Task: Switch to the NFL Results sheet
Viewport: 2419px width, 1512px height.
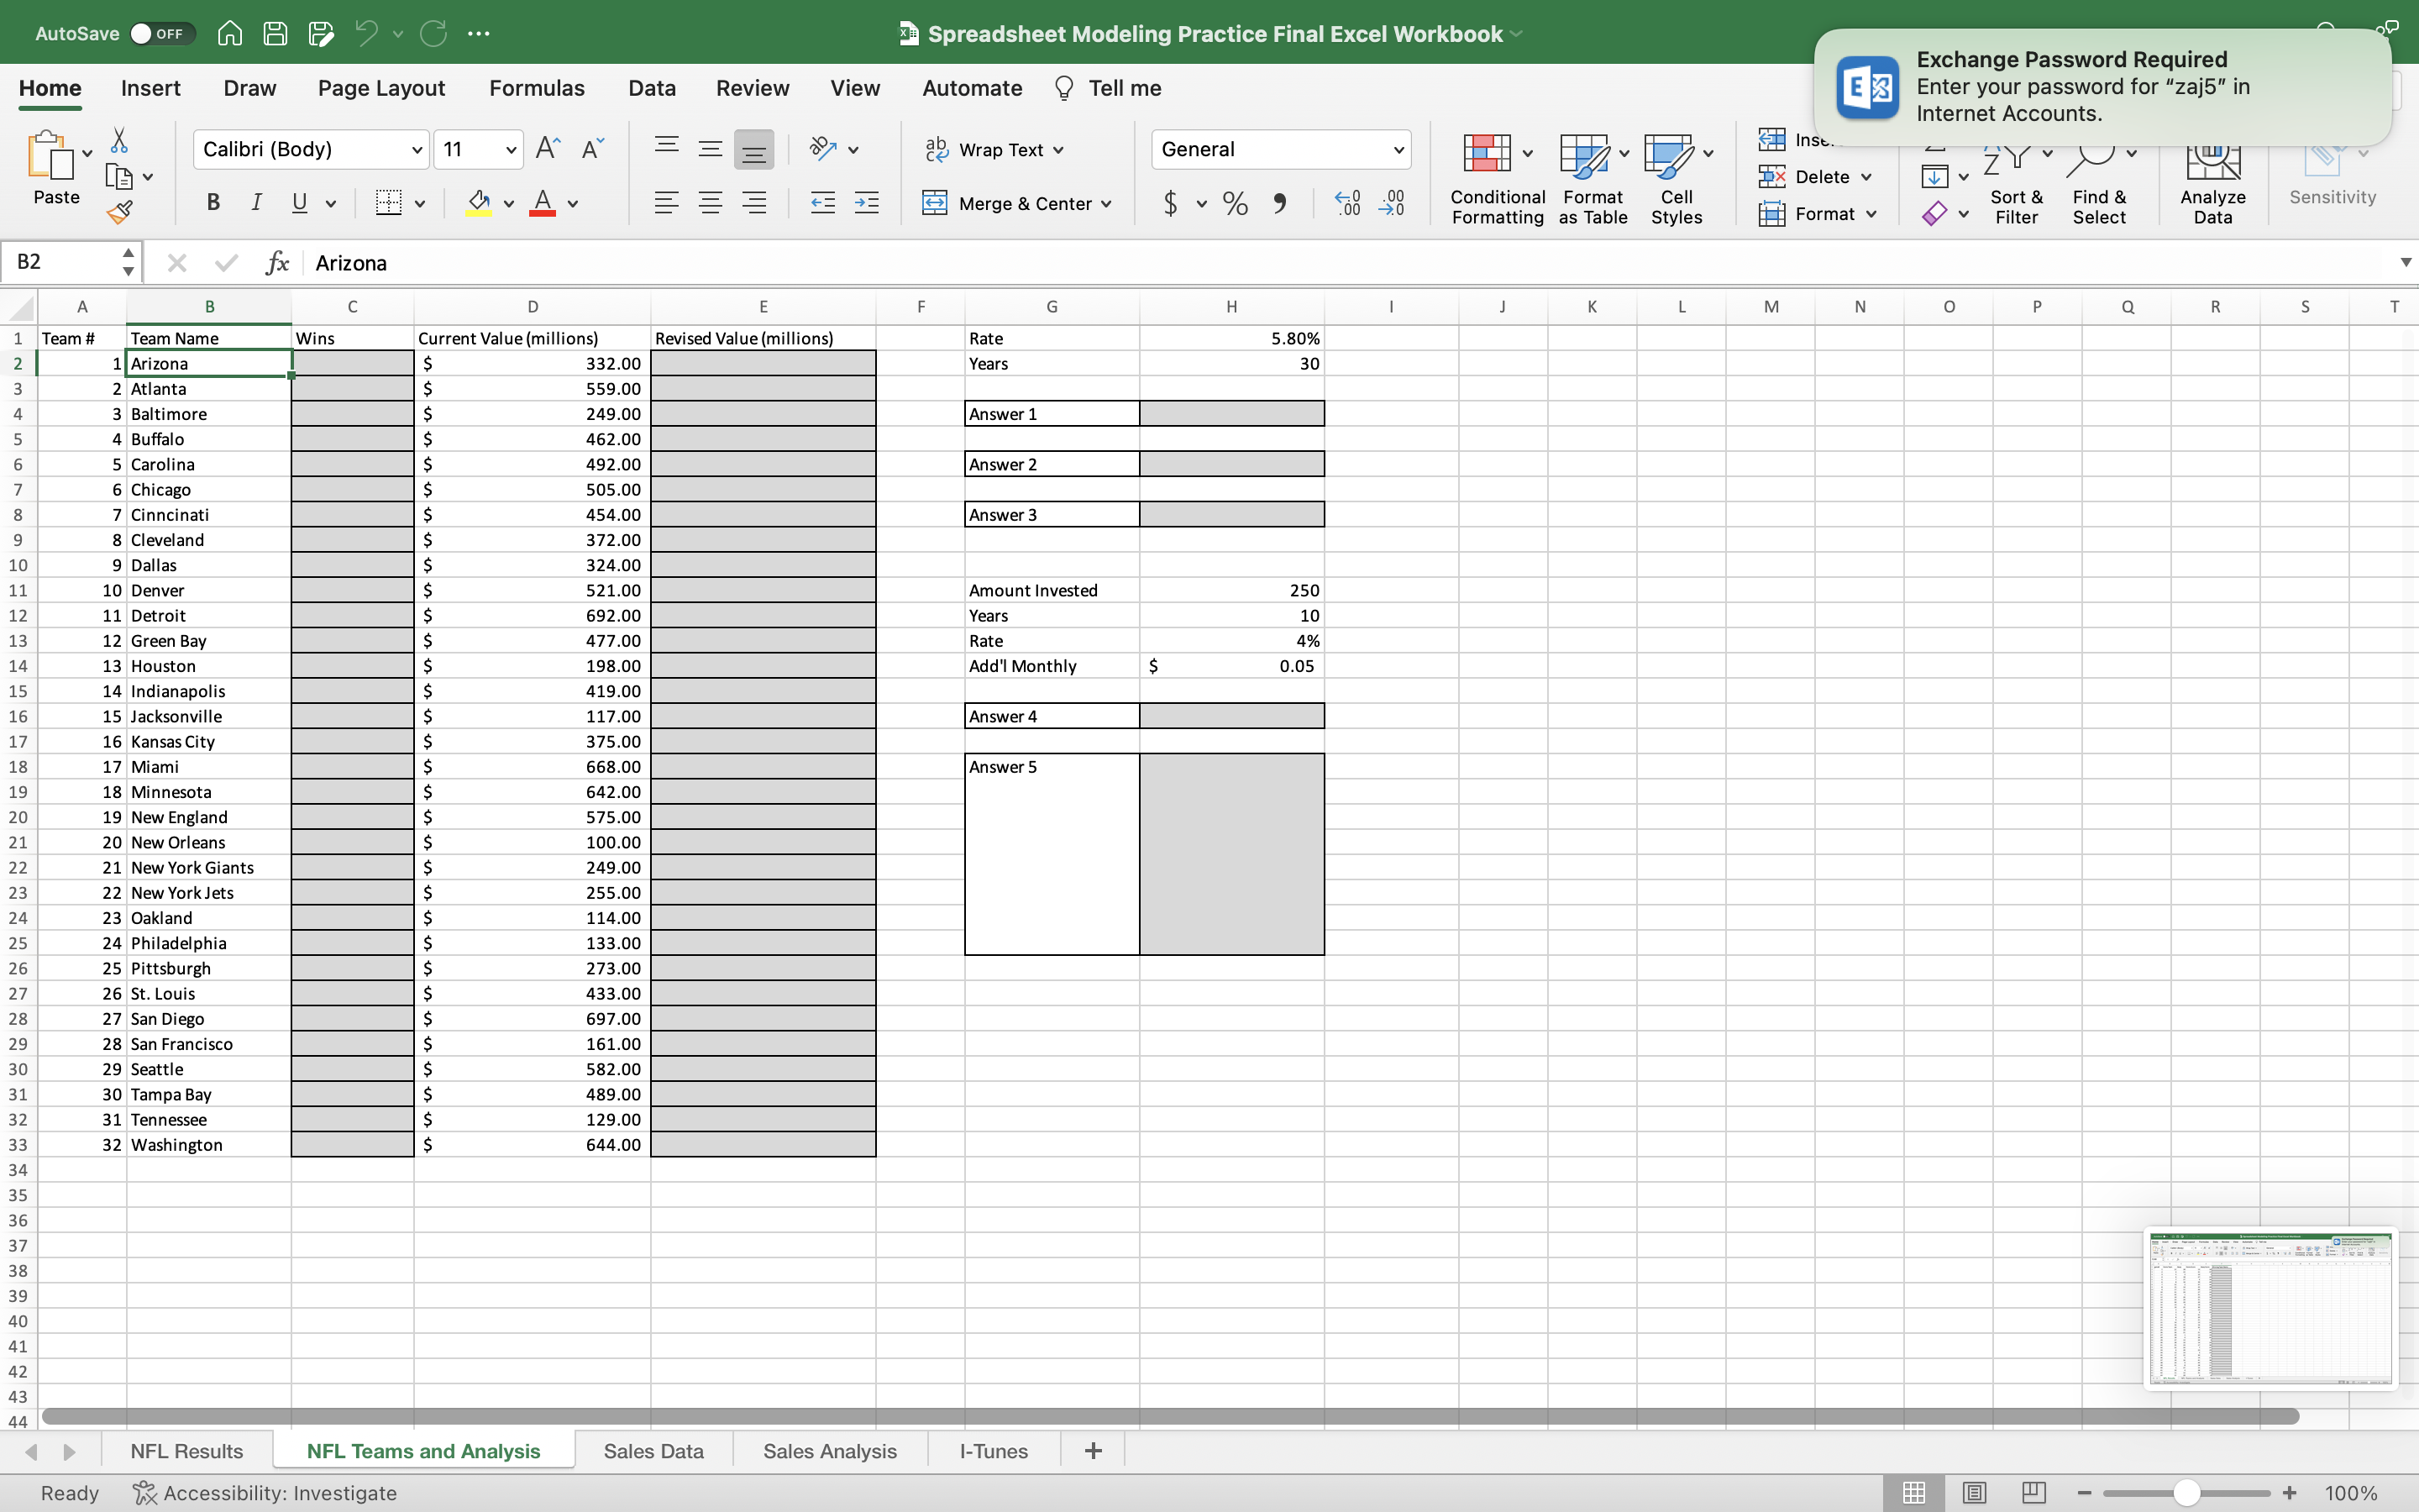Action: (x=187, y=1450)
